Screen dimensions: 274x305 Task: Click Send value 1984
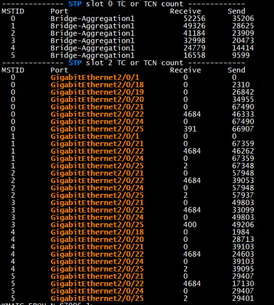[x=241, y=232]
